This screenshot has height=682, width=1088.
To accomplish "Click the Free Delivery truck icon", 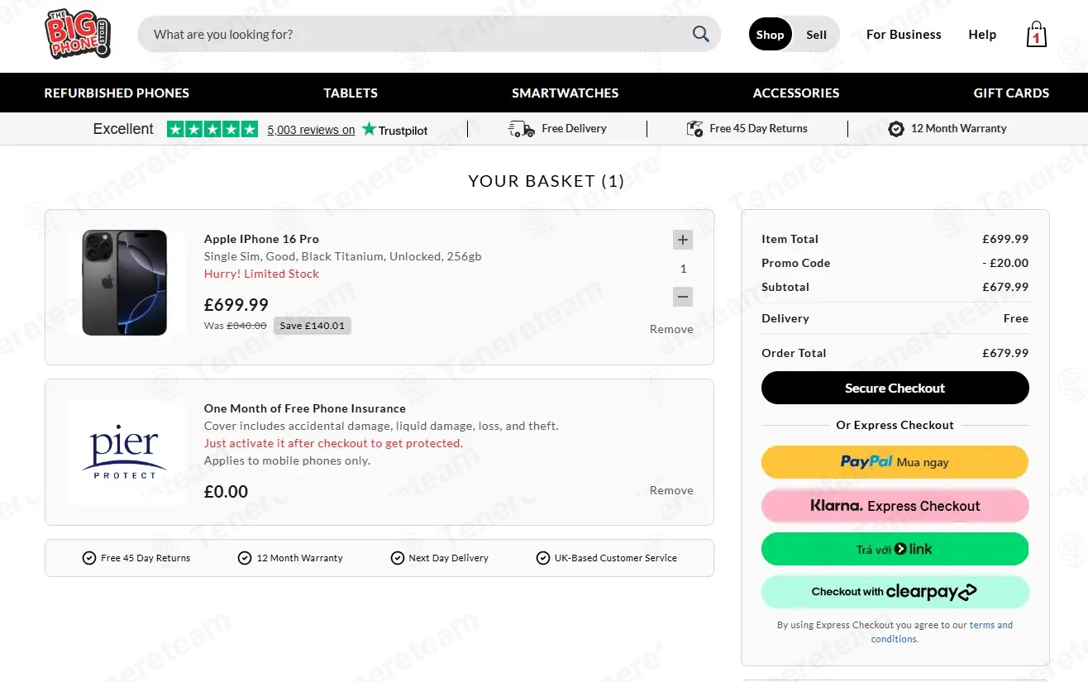I will pos(522,129).
